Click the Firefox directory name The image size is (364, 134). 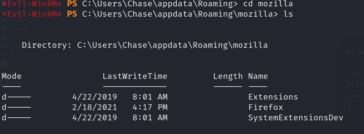coord(265,107)
